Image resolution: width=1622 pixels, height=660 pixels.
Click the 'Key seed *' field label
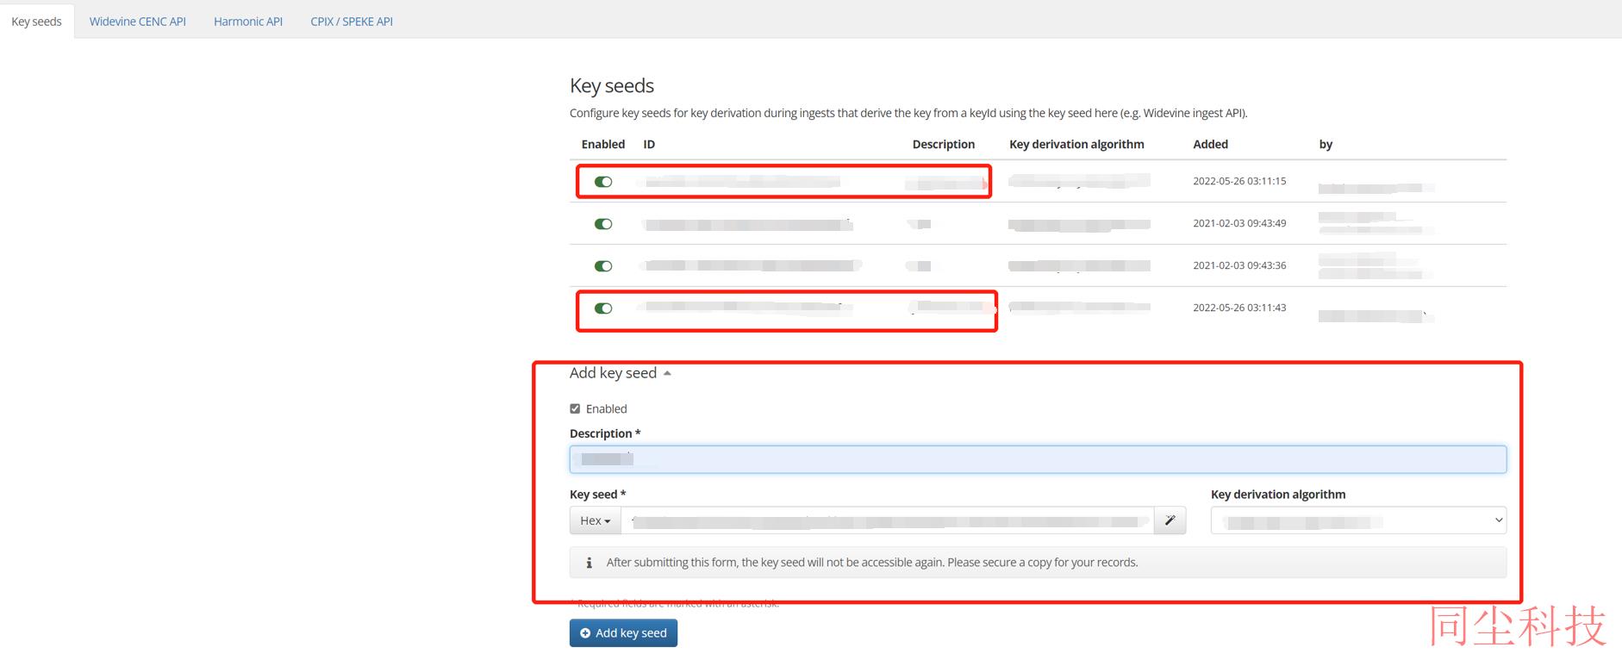pos(597,495)
